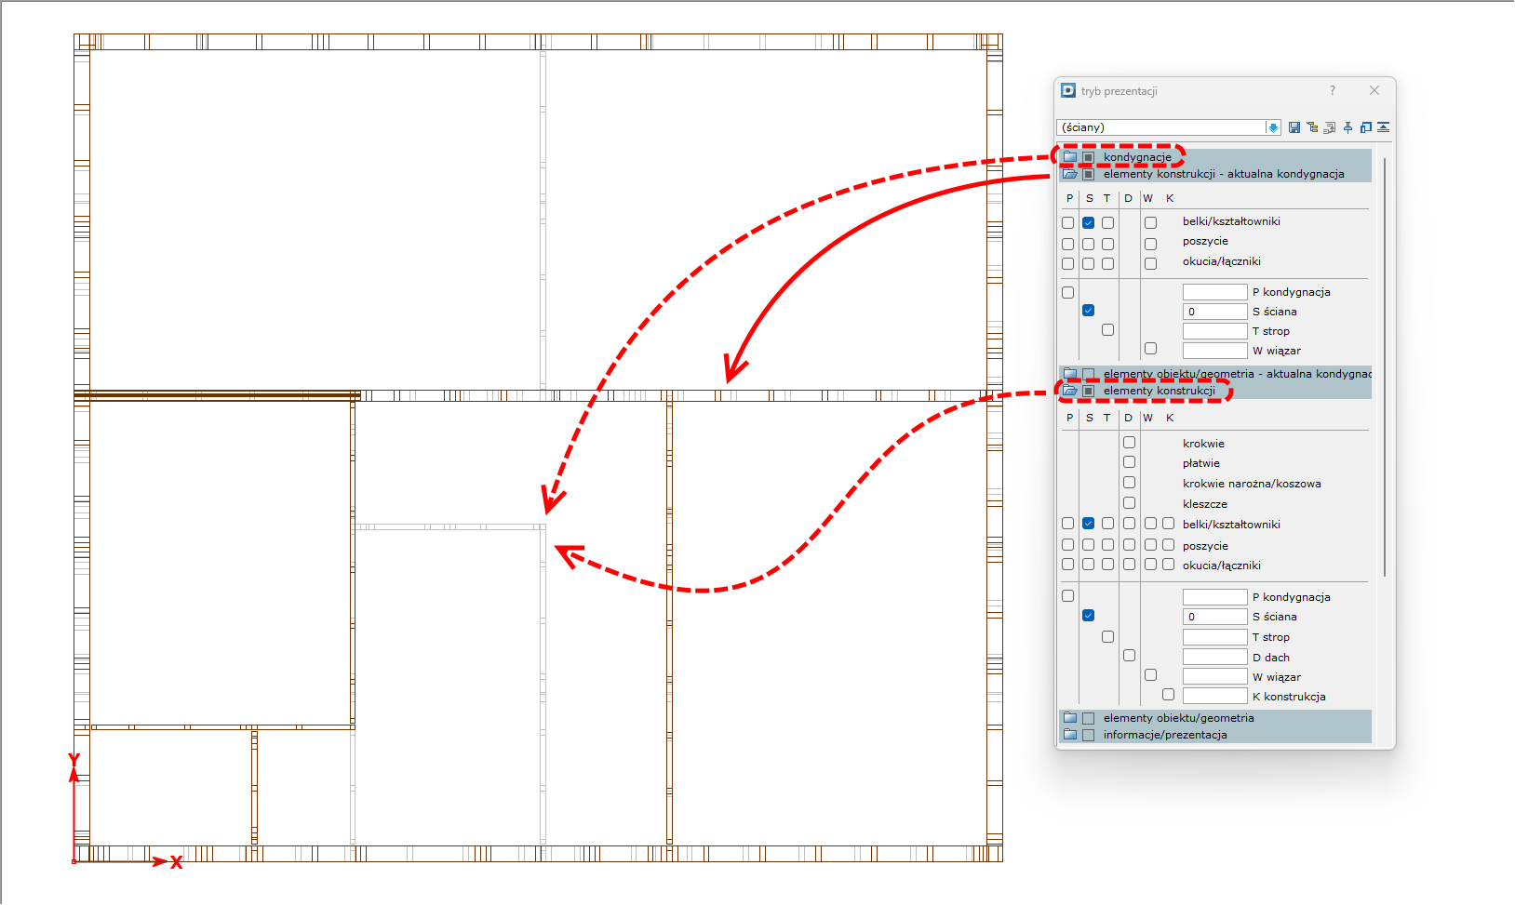Enable the krokwie checkbox
Viewport: 1515px width, 905px height.
(x=1129, y=443)
